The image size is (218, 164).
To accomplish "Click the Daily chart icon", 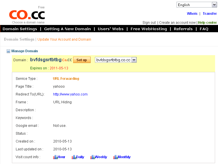I will [74, 157].
